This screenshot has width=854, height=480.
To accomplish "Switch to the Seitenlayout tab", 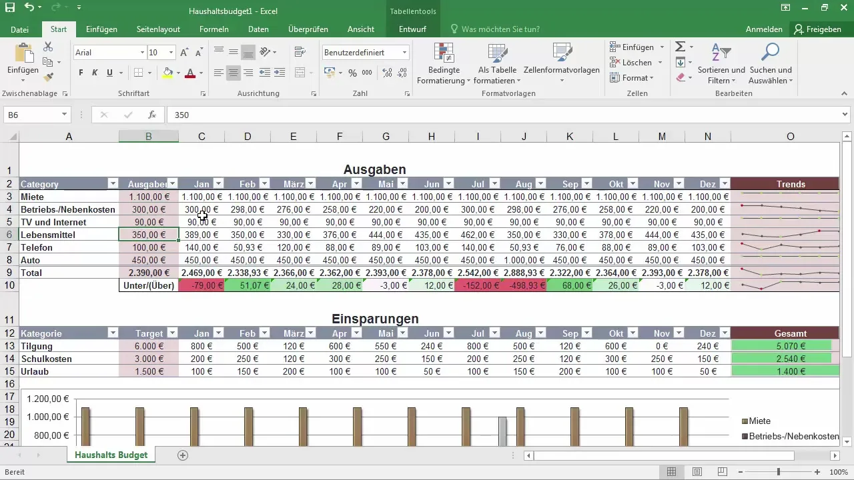I will [158, 29].
